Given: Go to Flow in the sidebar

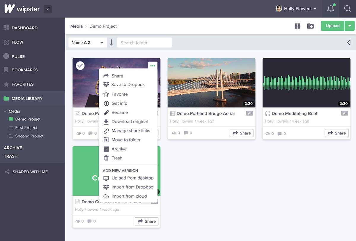Looking at the screenshot, I should (x=17, y=42).
